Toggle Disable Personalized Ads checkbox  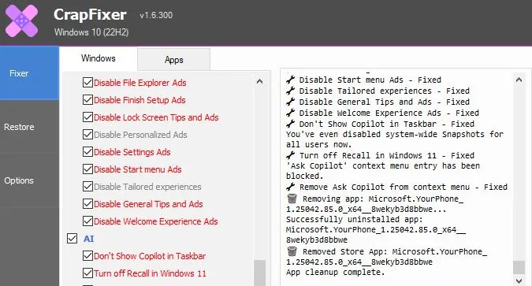pos(87,135)
